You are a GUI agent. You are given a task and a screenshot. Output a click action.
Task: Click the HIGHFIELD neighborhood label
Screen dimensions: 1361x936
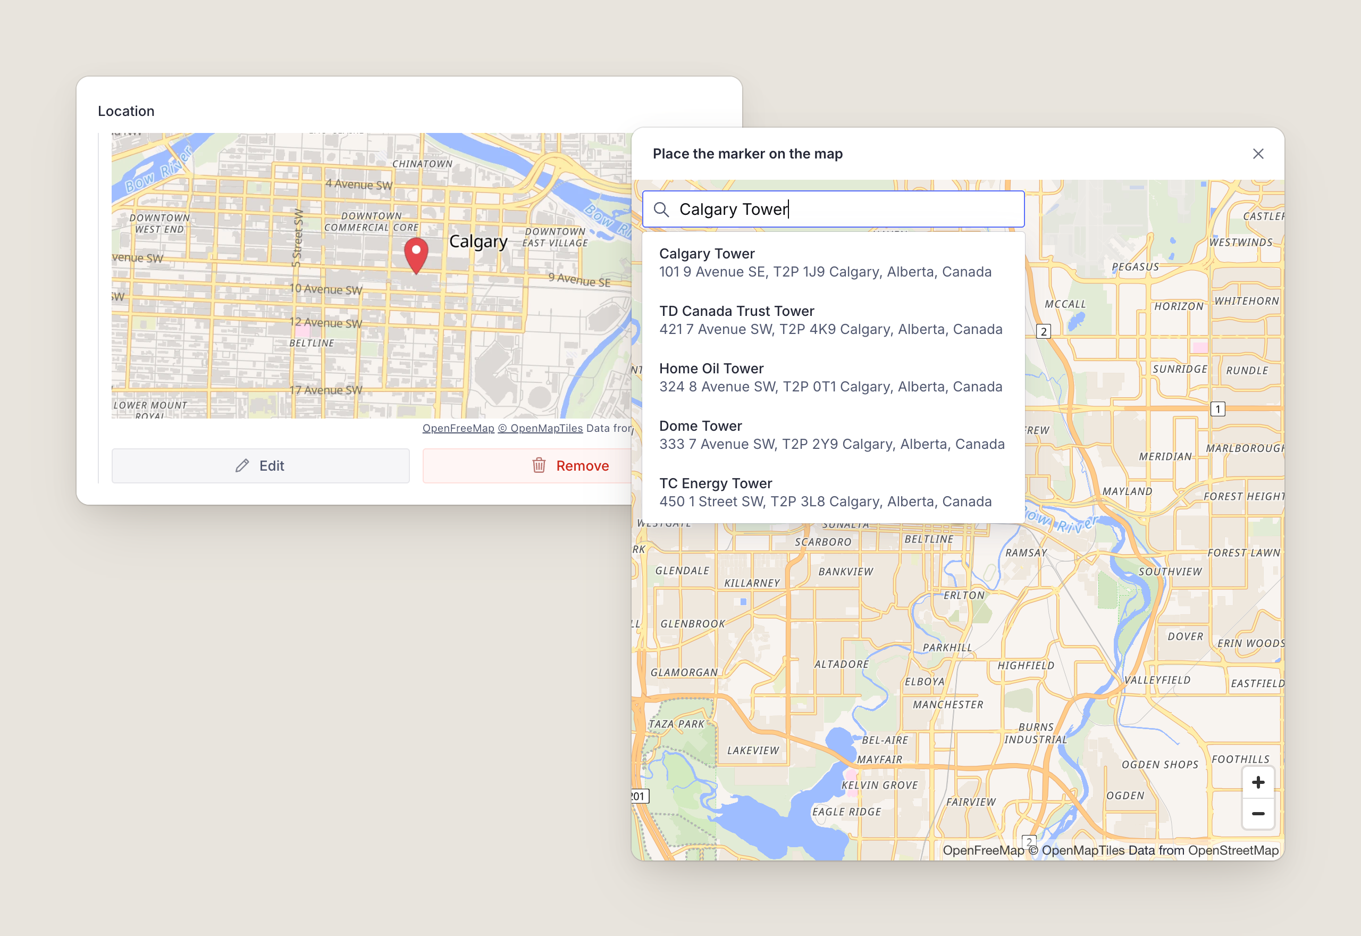point(1026,665)
